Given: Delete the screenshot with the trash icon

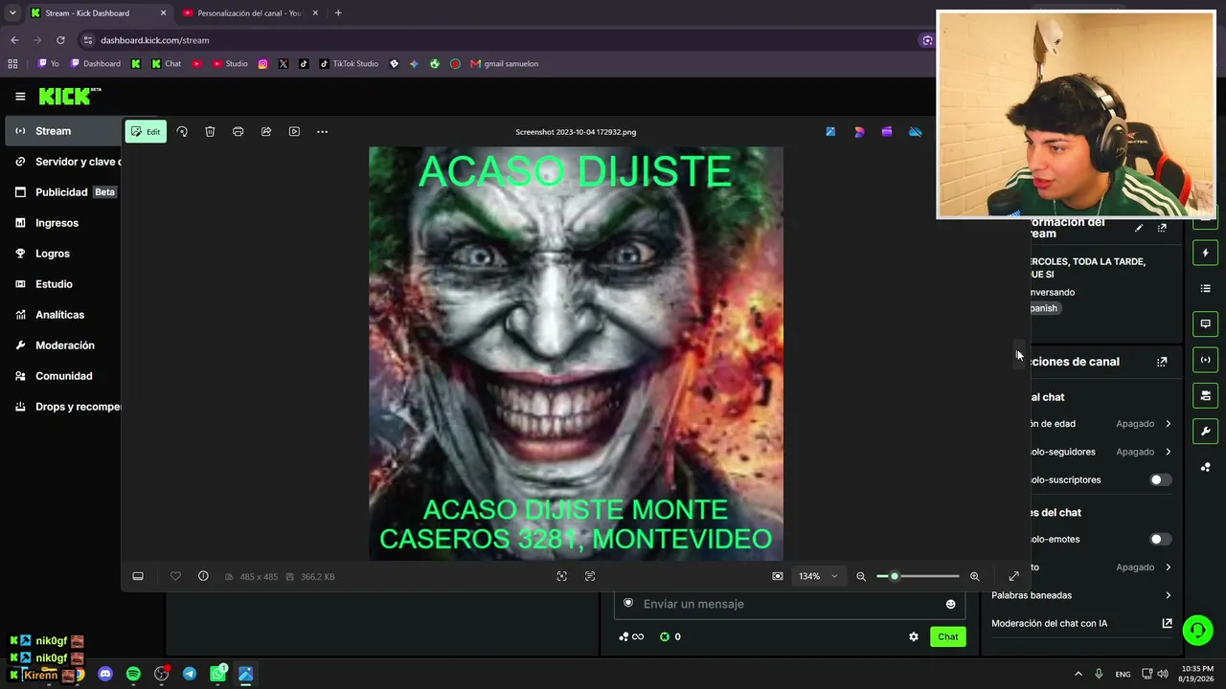Looking at the screenshot, I should point(210,131).
